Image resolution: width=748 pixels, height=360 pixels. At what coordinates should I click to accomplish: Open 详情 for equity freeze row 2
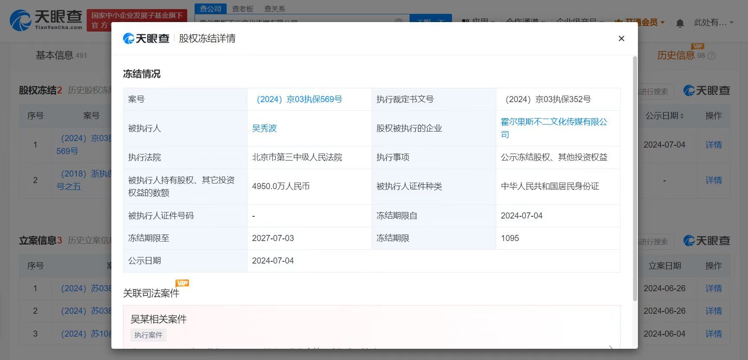pos(713,180)
